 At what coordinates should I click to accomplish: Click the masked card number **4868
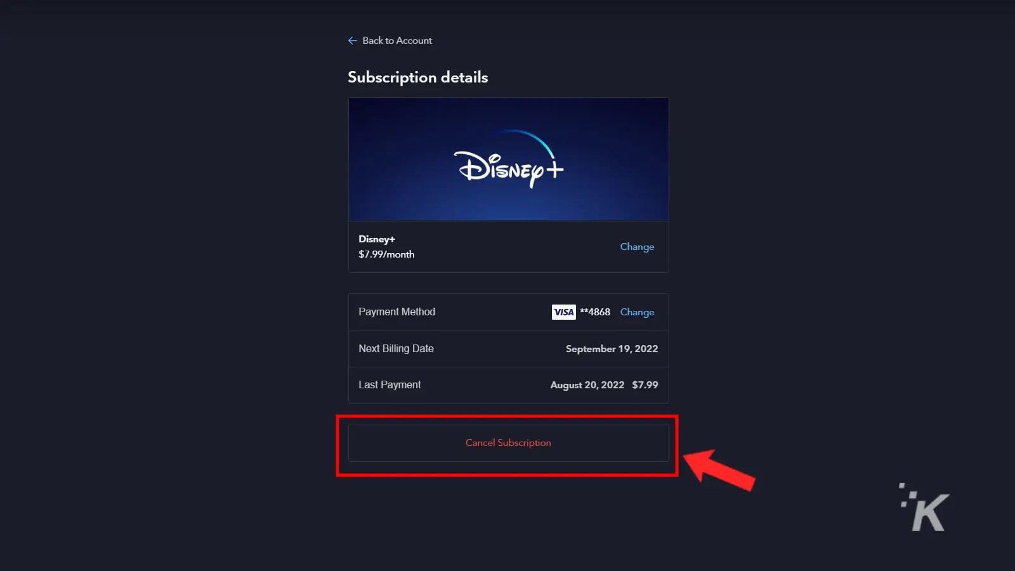(x=594, y=312)
